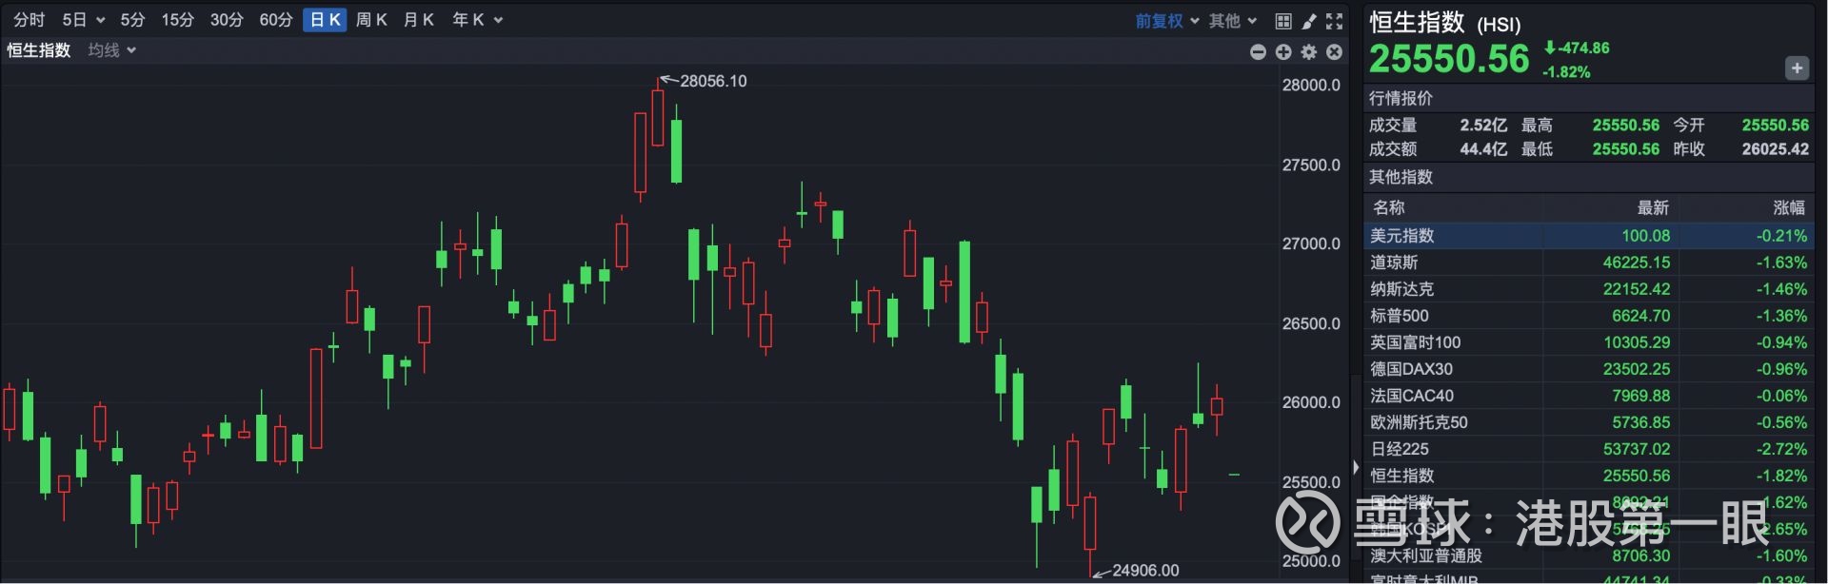The height and width of the screenshot is (584, 1828).
Task: Close the chart indicator bar with X icon
Action: [x=1335, y=52]
